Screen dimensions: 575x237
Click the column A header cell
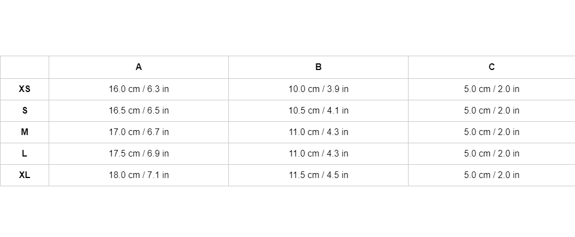(139, 67)
